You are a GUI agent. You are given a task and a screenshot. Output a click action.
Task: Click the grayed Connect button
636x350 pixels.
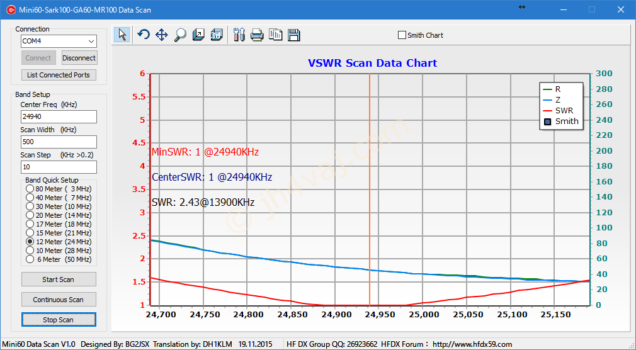click(38, 58)
